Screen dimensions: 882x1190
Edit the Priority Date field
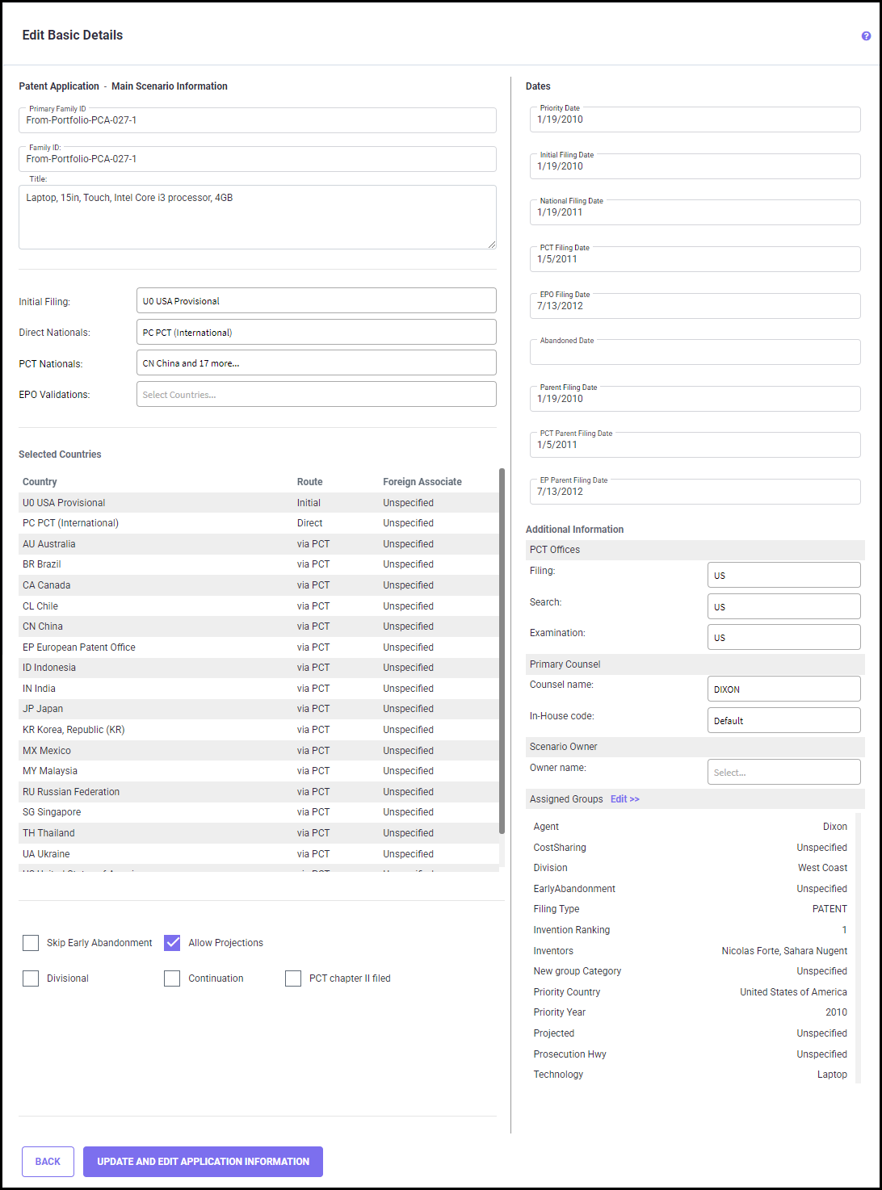(x=695, y=120)
